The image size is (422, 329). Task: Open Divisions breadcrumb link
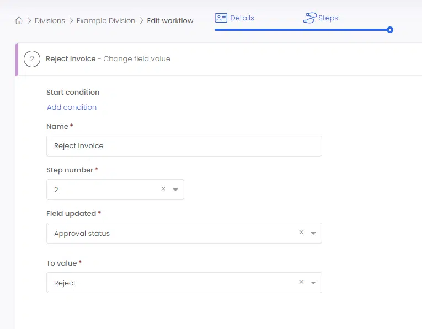click(50, 21)
